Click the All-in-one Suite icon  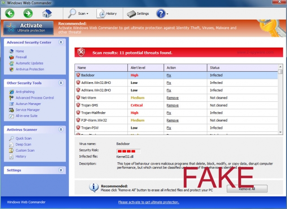coord(11,116)
